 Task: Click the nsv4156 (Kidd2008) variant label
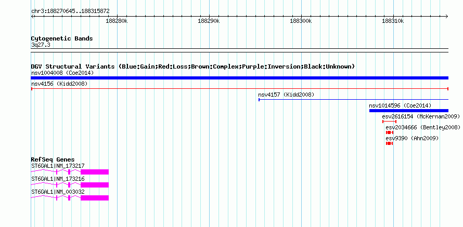59,84
